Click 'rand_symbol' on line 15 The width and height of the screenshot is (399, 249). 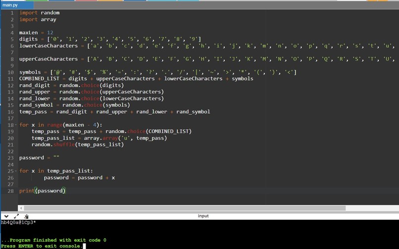pos(36,105)
